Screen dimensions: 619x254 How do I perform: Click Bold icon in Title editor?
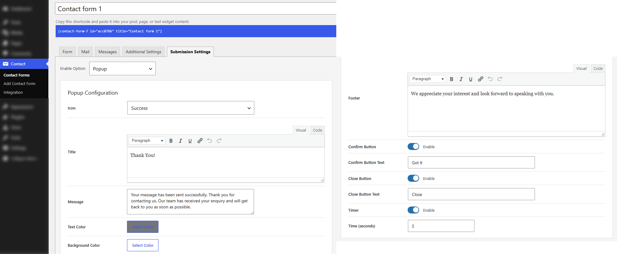(171, 141)
